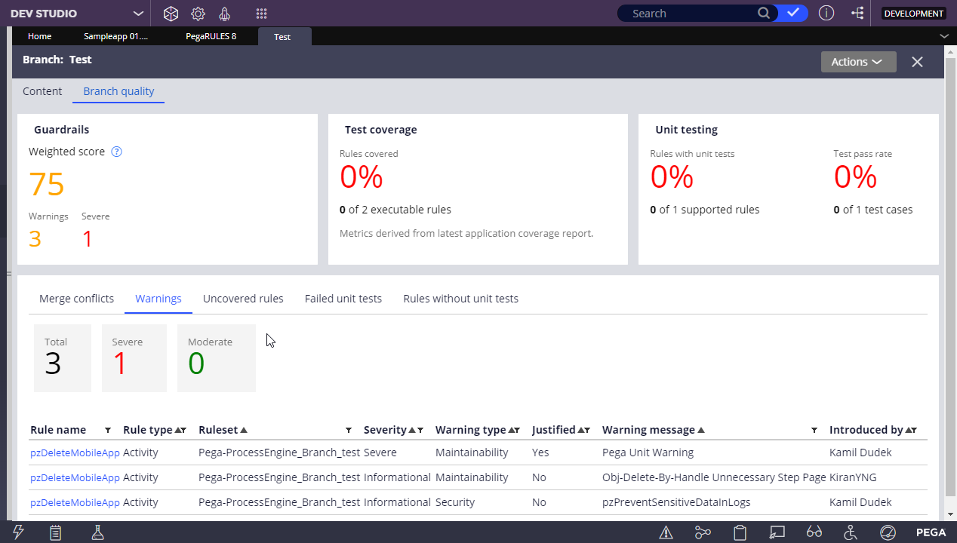Click the lightning bolt icon in footer
The height and width of the screenshot is (543, 957).
(18, 532)
